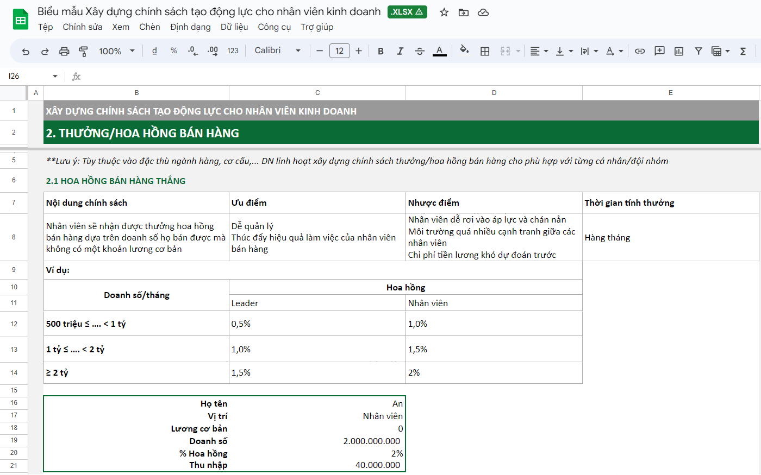Toggle italic formatting
Screen dimensions: 761x475
coord(400,51)
